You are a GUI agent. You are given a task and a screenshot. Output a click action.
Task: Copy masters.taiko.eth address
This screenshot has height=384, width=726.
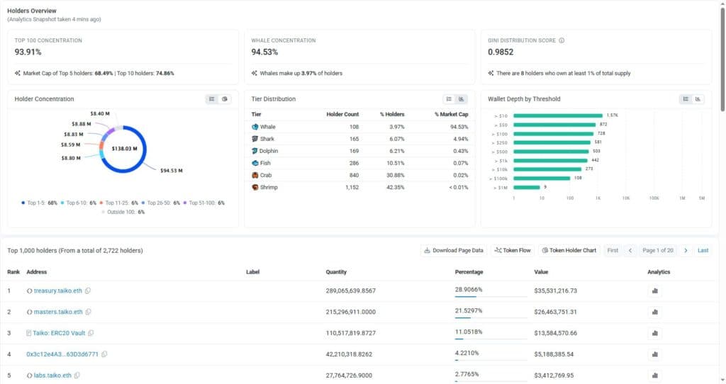click(88, 312)
